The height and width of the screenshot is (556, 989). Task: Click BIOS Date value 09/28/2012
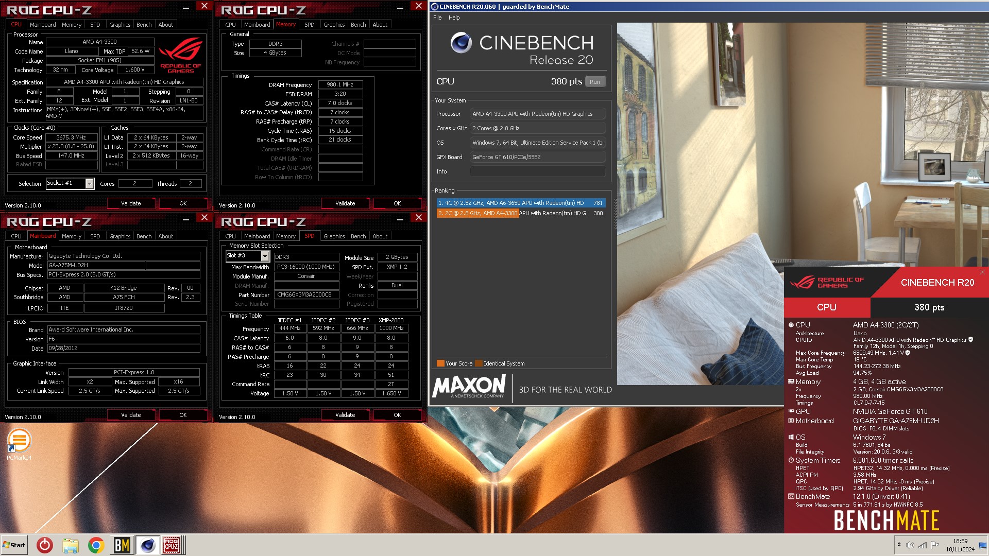[x=124, y=349]
